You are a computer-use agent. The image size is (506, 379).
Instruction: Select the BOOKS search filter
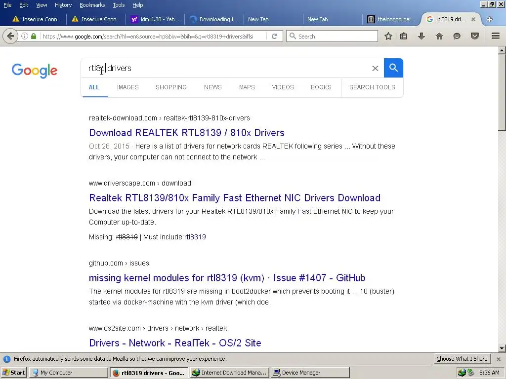321,87
